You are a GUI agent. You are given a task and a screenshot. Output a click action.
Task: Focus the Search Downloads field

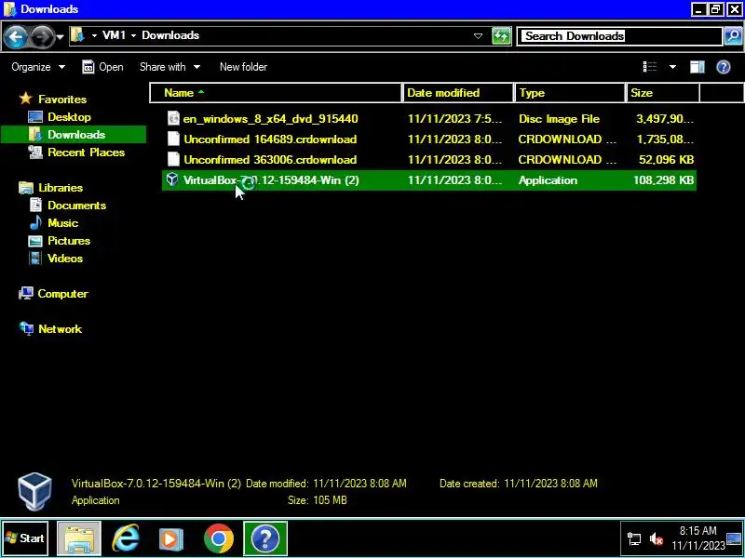pos(620,36)
